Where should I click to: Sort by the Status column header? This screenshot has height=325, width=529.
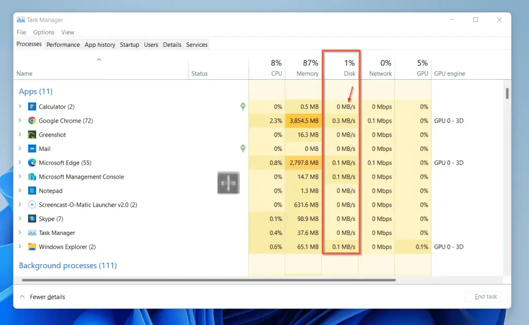(219, 67)
